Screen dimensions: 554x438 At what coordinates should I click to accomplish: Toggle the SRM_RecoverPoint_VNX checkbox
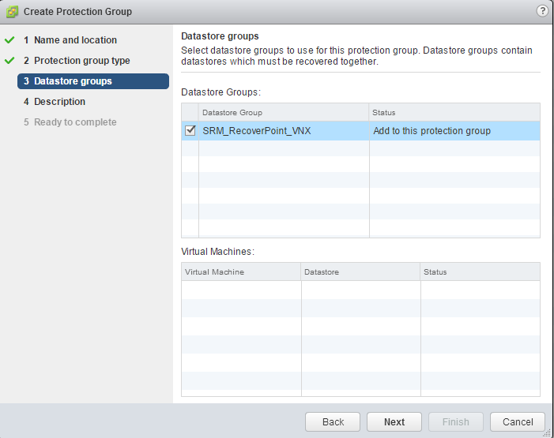click(x=190, y=131)
